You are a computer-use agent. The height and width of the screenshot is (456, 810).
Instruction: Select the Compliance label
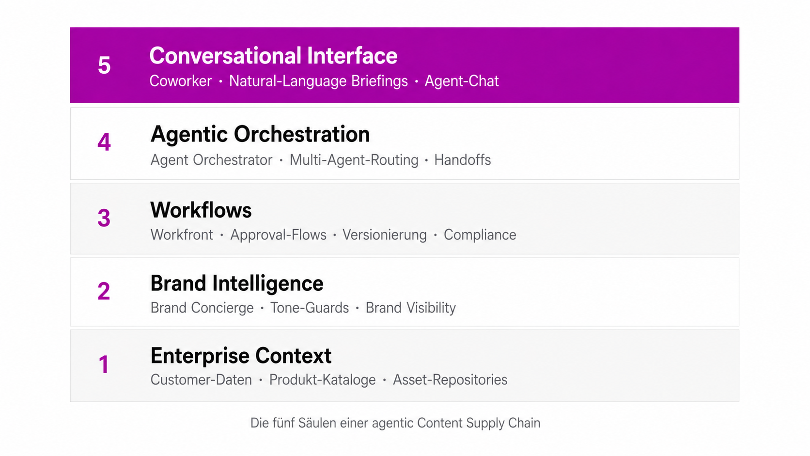click(x=480, y=235)
